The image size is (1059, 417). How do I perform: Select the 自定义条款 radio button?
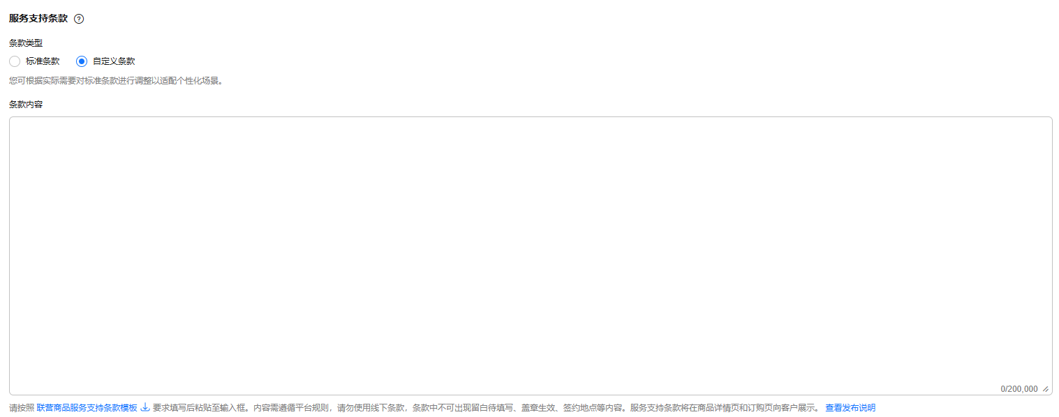coord(82,61)
